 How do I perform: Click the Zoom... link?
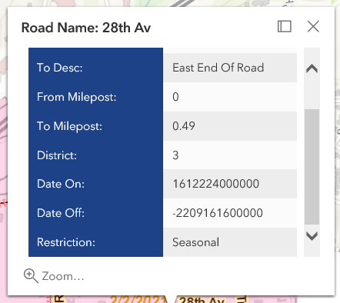pos(63,276)
